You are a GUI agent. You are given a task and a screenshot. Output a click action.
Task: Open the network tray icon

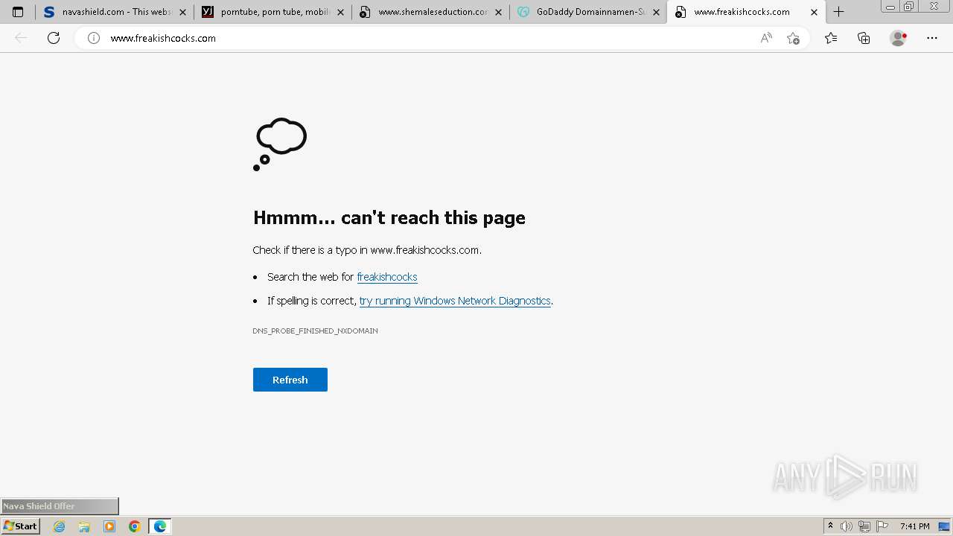864,526
